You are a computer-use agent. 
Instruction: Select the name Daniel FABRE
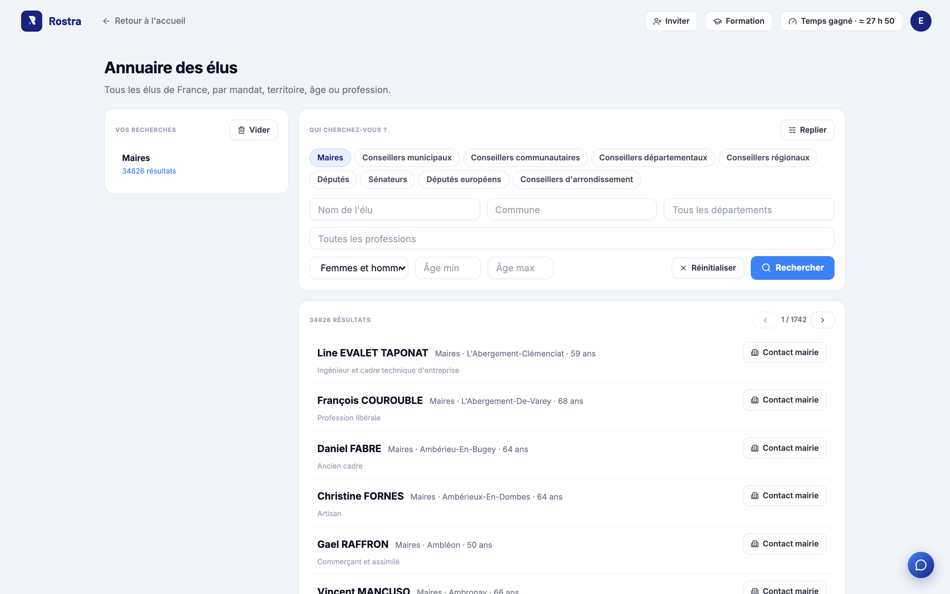pyautogui.click(x=349, y=449)
